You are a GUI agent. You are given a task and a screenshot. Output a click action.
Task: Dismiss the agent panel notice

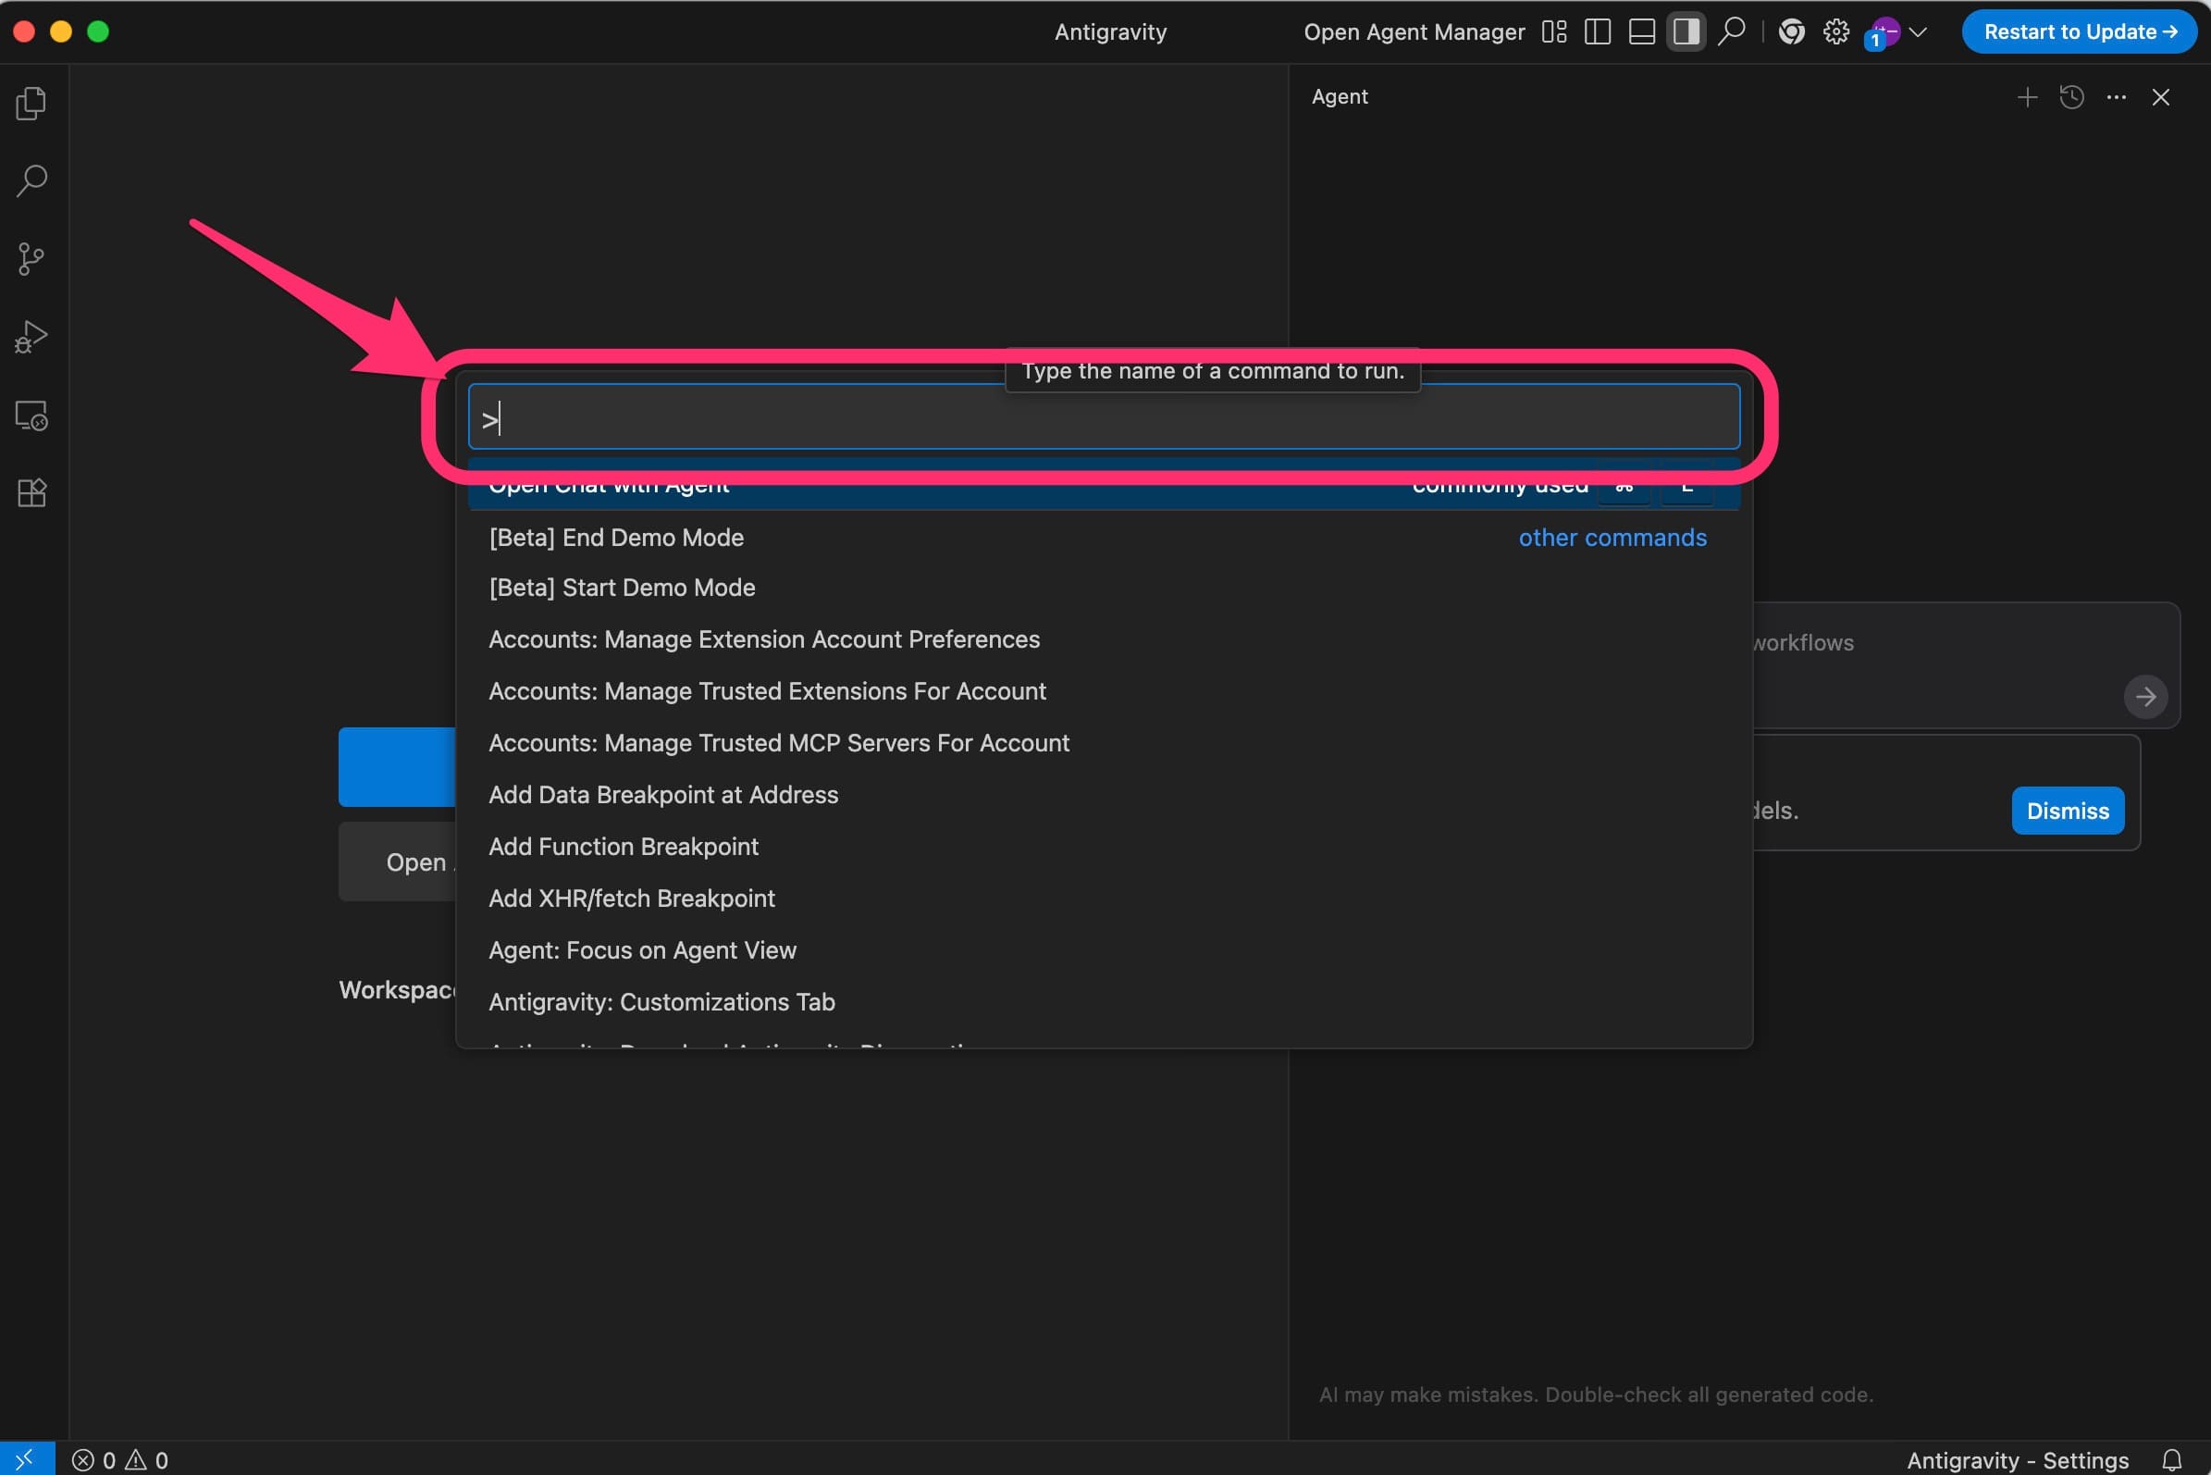[x=2067, y=811]
